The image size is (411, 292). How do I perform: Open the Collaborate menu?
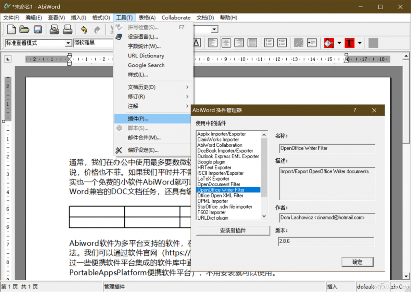click(176, 17)
